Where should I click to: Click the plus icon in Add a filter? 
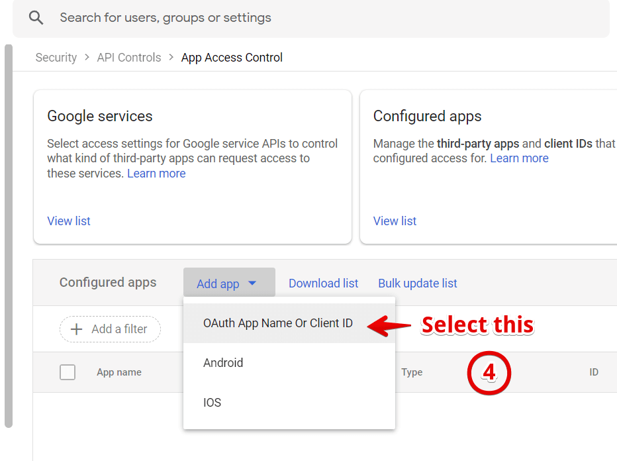(76, 329)
